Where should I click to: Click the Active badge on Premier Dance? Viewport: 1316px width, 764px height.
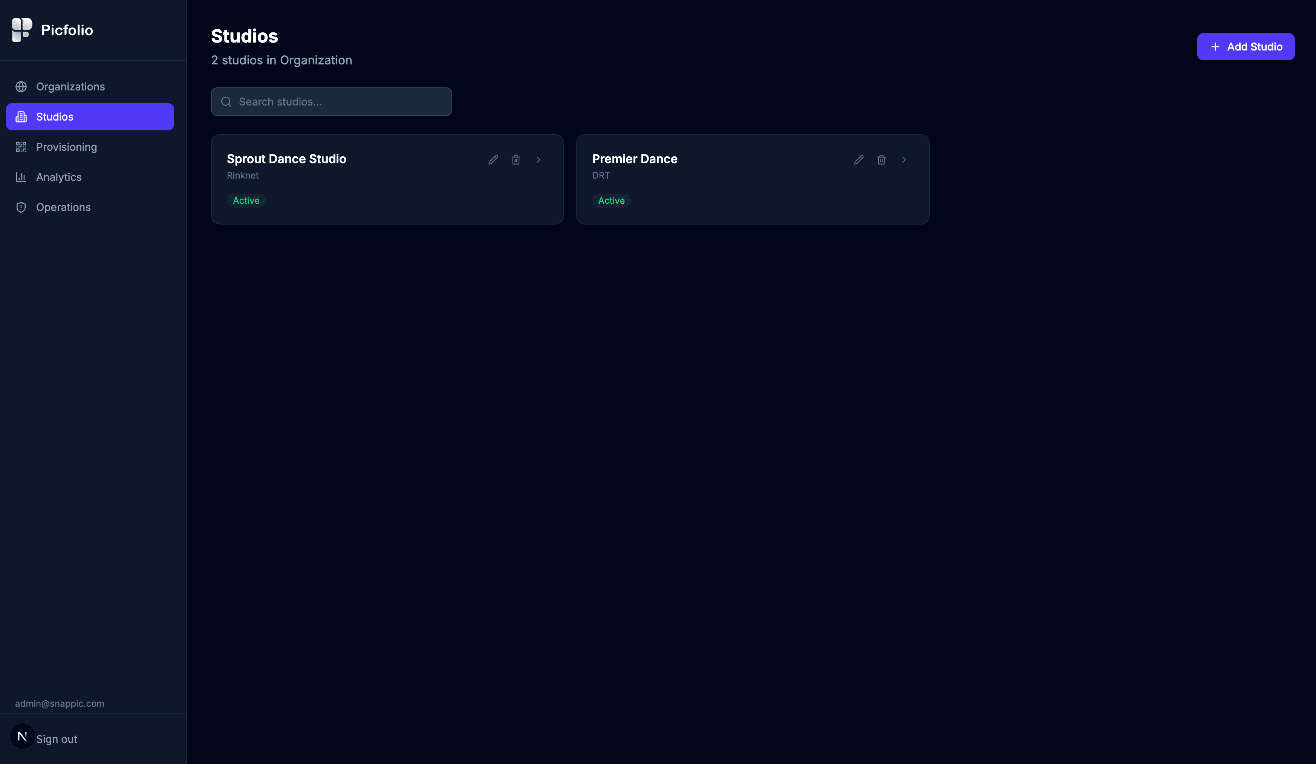click(611, 200)
